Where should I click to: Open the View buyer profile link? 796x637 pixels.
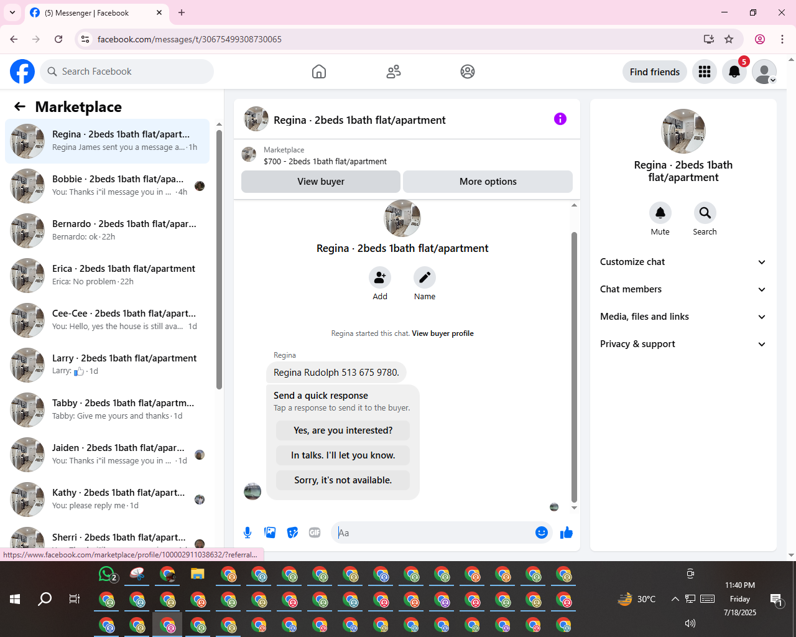443,333
